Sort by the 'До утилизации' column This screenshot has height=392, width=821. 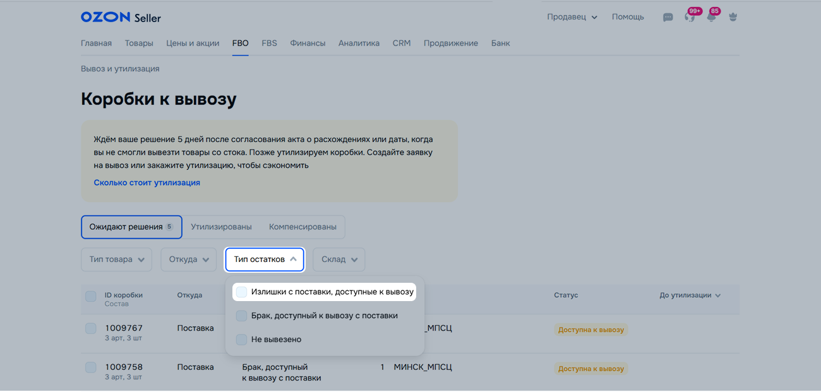(x=690, y=295)
